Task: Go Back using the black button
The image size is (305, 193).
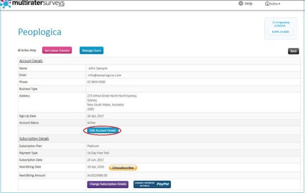Action: (293, 51)
